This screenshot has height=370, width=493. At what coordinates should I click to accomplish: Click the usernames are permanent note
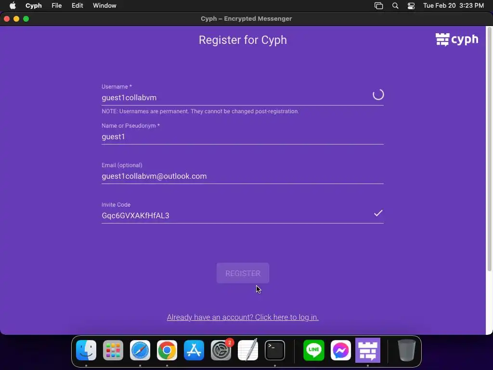[200, 111]
